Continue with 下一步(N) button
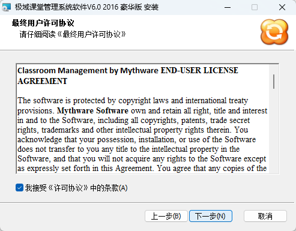 coord(211,216)
